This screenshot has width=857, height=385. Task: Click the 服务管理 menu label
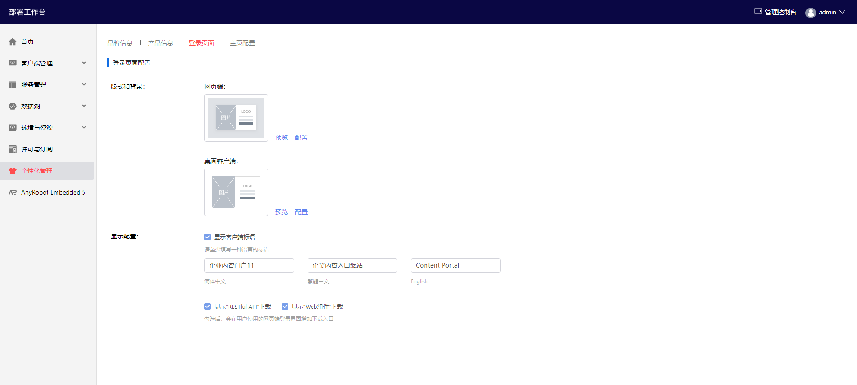(34, 85)
